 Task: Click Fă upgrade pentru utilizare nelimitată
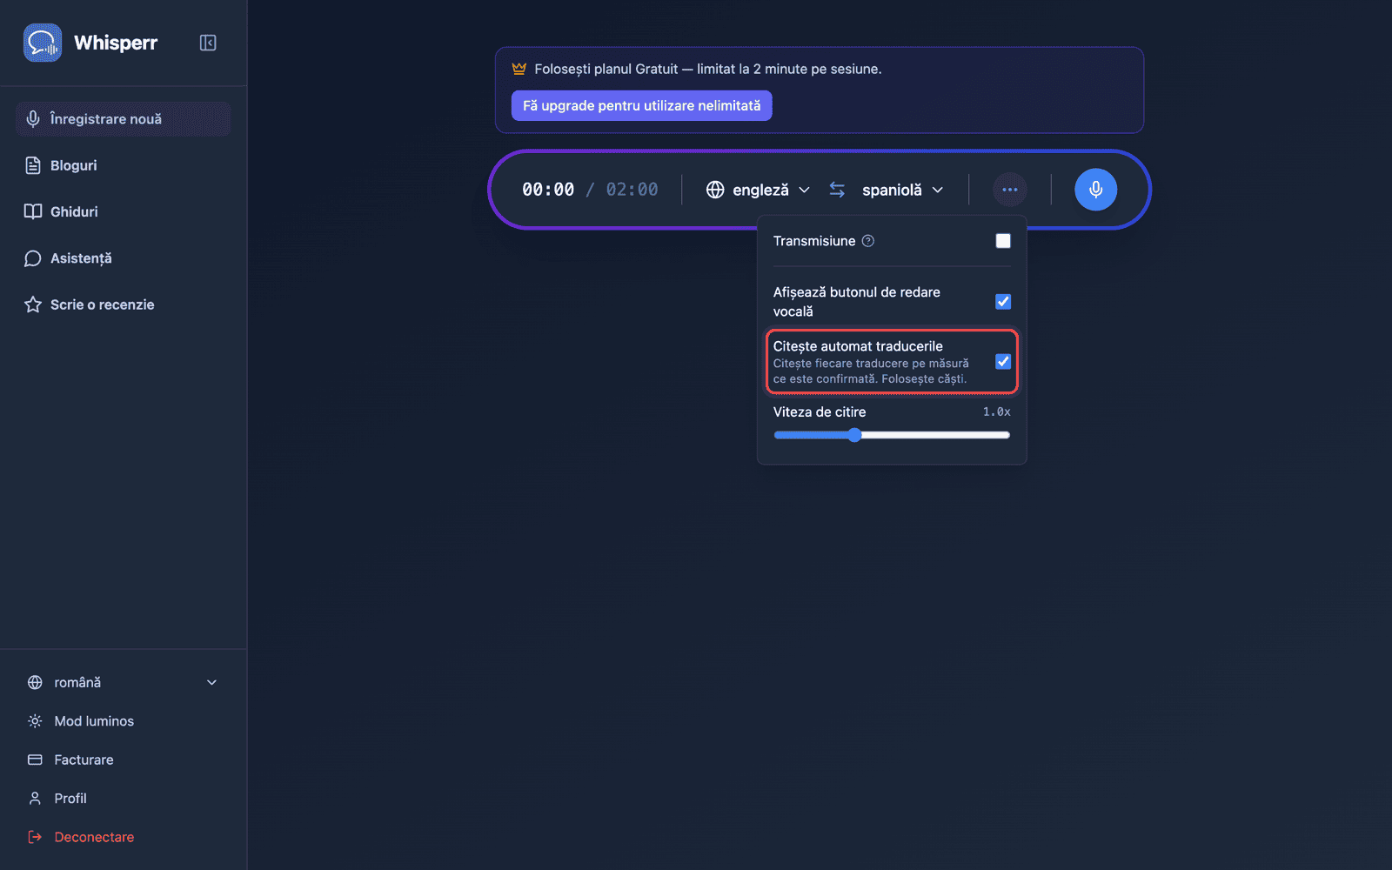coord(641,105)
